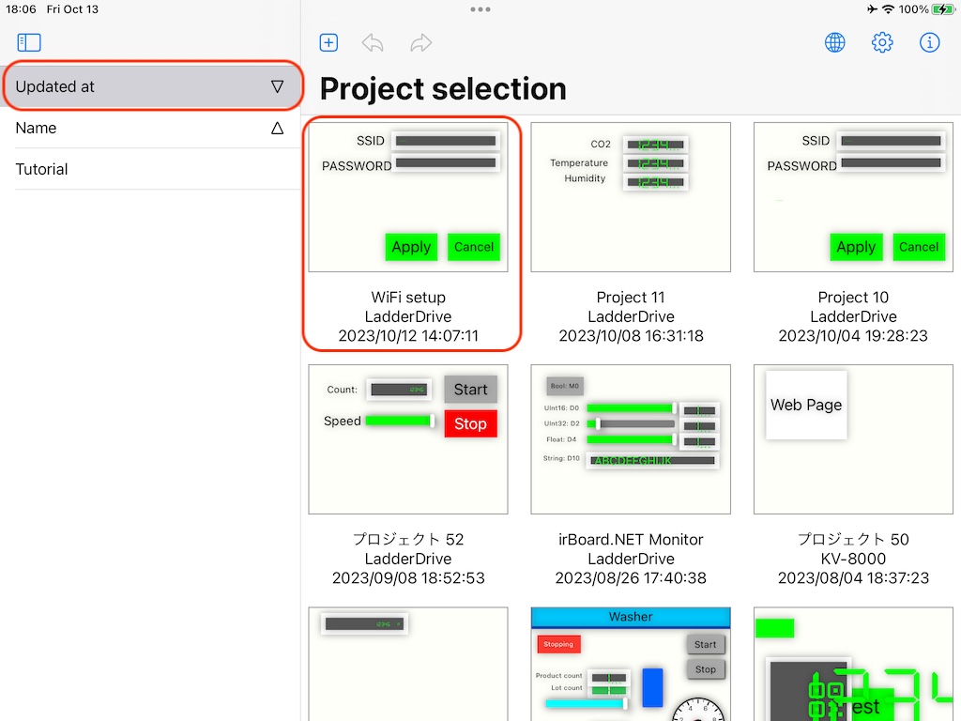Open the sidebar toggle icon
The image size is (961, 721).
click(28, 41)
